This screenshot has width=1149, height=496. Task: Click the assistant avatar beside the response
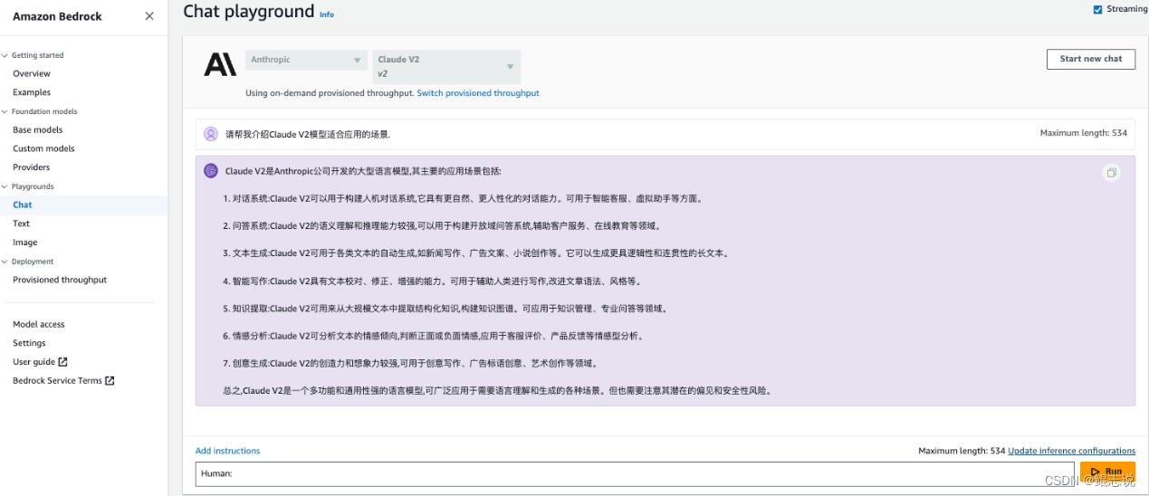pyautogui.click(x=211, y=170)
